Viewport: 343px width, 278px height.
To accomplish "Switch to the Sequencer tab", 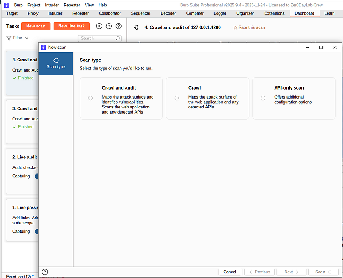I will point(141,13).
